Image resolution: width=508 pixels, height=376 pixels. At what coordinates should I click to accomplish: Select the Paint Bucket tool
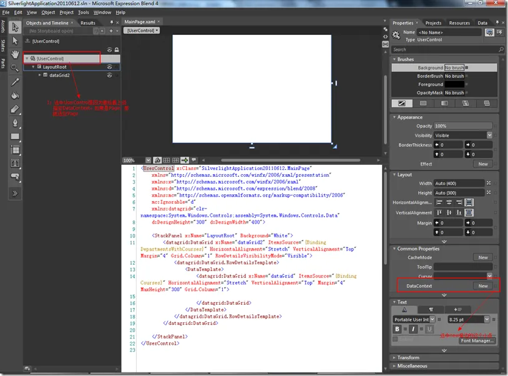tap(15, 95)
